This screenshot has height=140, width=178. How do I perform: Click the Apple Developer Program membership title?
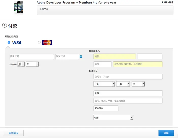click(77, 2)
